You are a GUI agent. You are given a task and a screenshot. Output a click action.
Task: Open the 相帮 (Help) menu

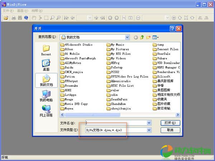click(37, 11)
